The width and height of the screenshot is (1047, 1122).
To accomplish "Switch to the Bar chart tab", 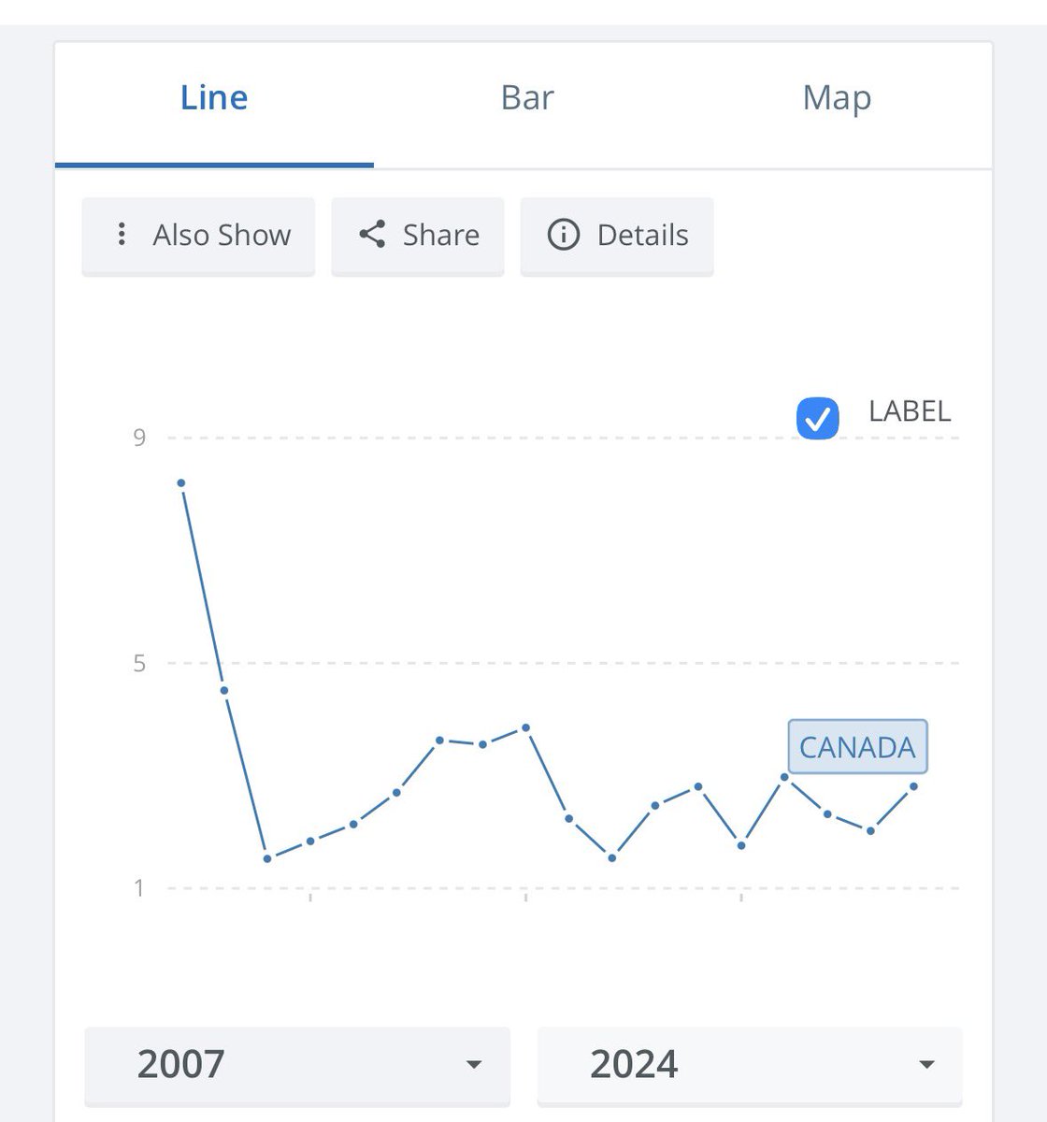I will (527, 99).
